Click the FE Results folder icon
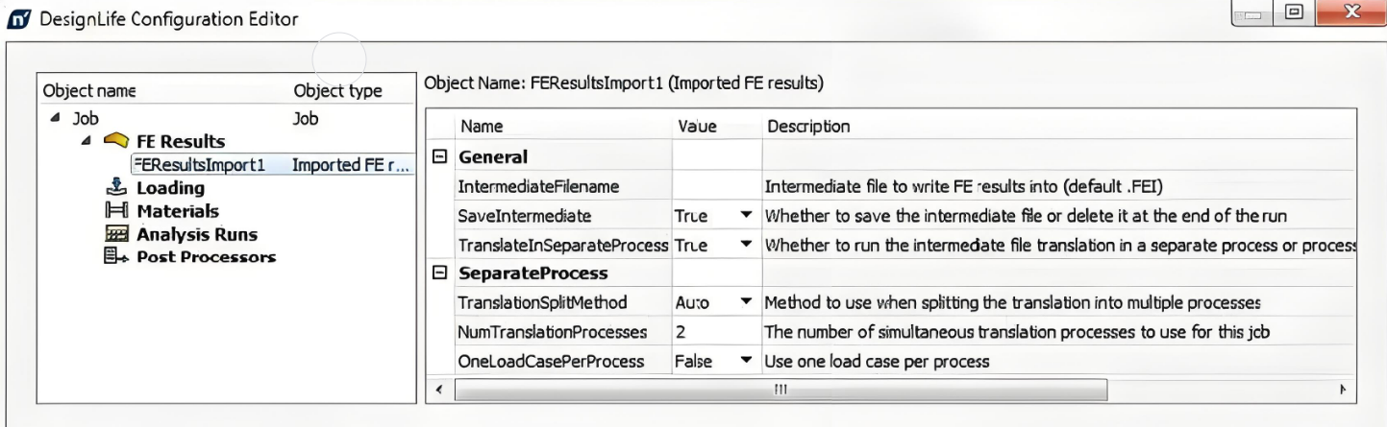This screenshot has width=1387, height=427. pos(115,141)
